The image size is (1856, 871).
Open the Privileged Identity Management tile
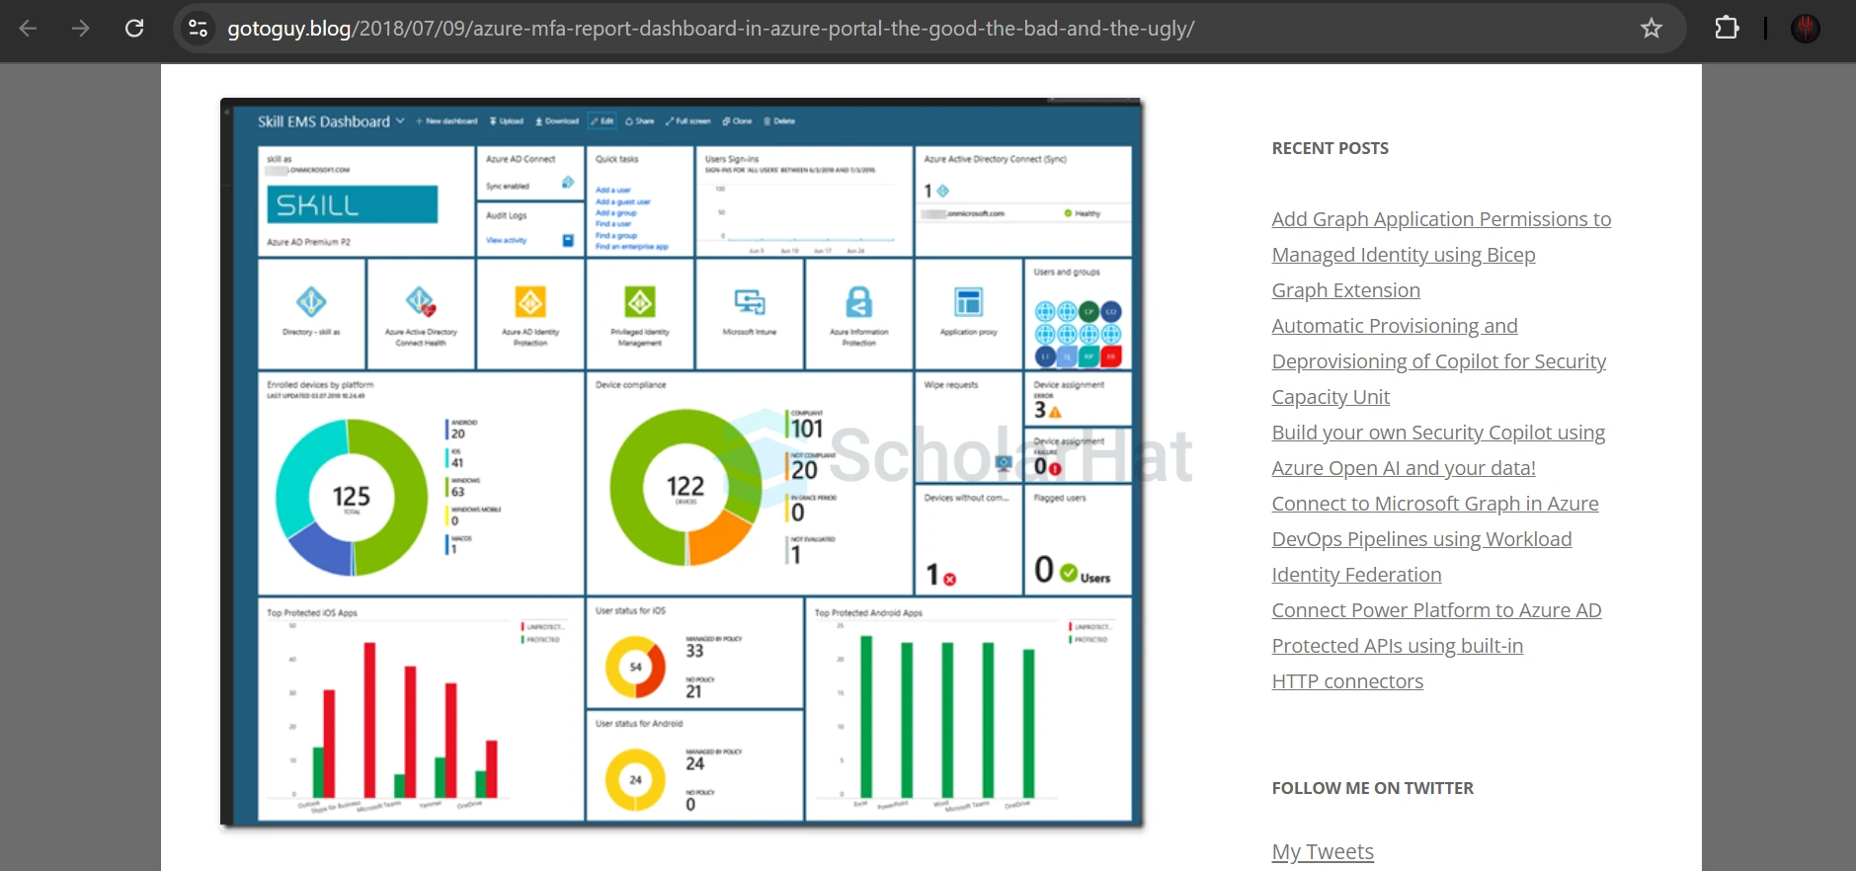coord(640,314)
